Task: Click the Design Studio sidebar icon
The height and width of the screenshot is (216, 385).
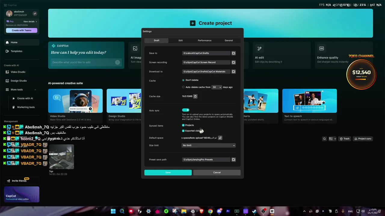Action: [x=7, y=81]
